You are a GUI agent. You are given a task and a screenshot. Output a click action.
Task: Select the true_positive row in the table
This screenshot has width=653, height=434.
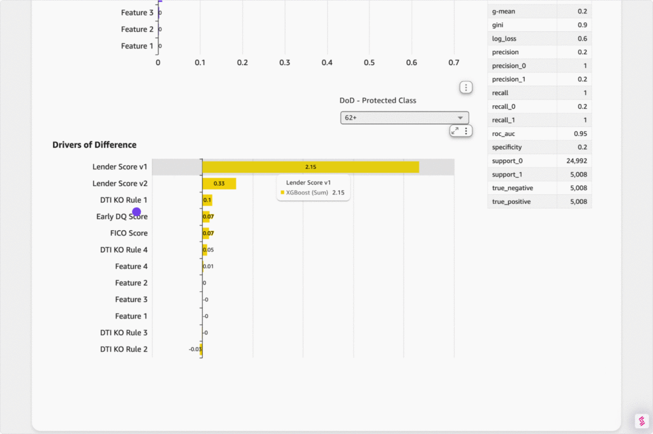(539, 202)
